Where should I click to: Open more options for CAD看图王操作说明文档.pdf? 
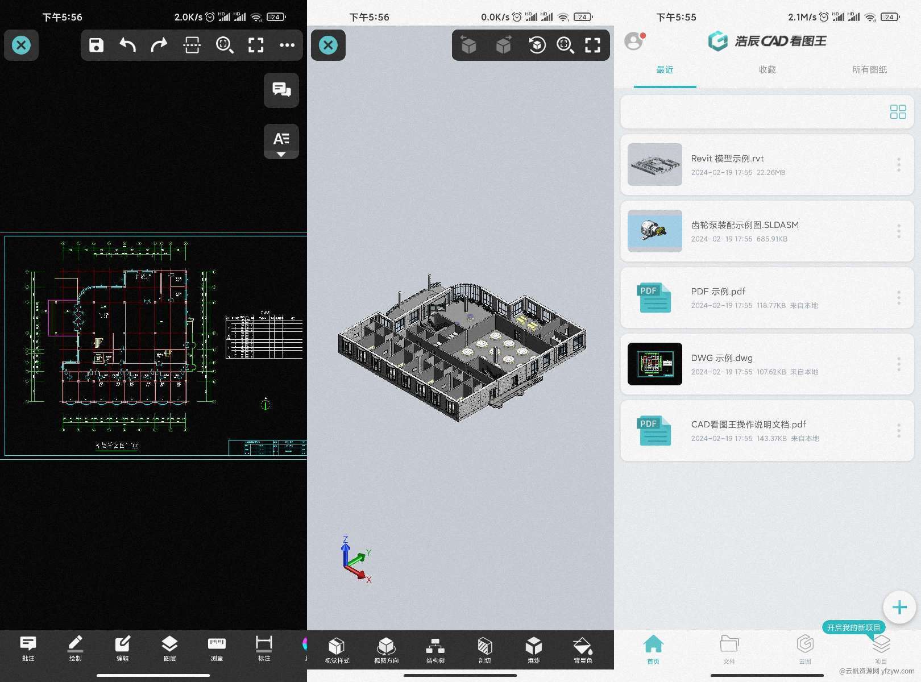pos(899,431)
